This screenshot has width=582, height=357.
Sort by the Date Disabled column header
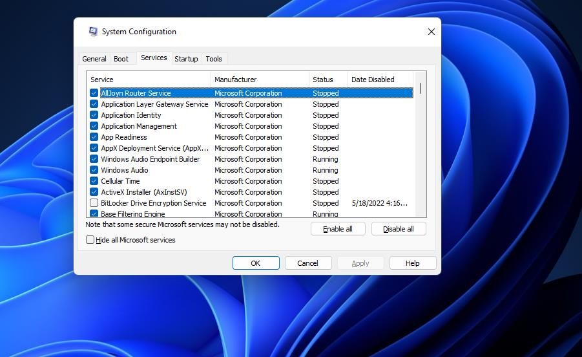coord(380,80)
